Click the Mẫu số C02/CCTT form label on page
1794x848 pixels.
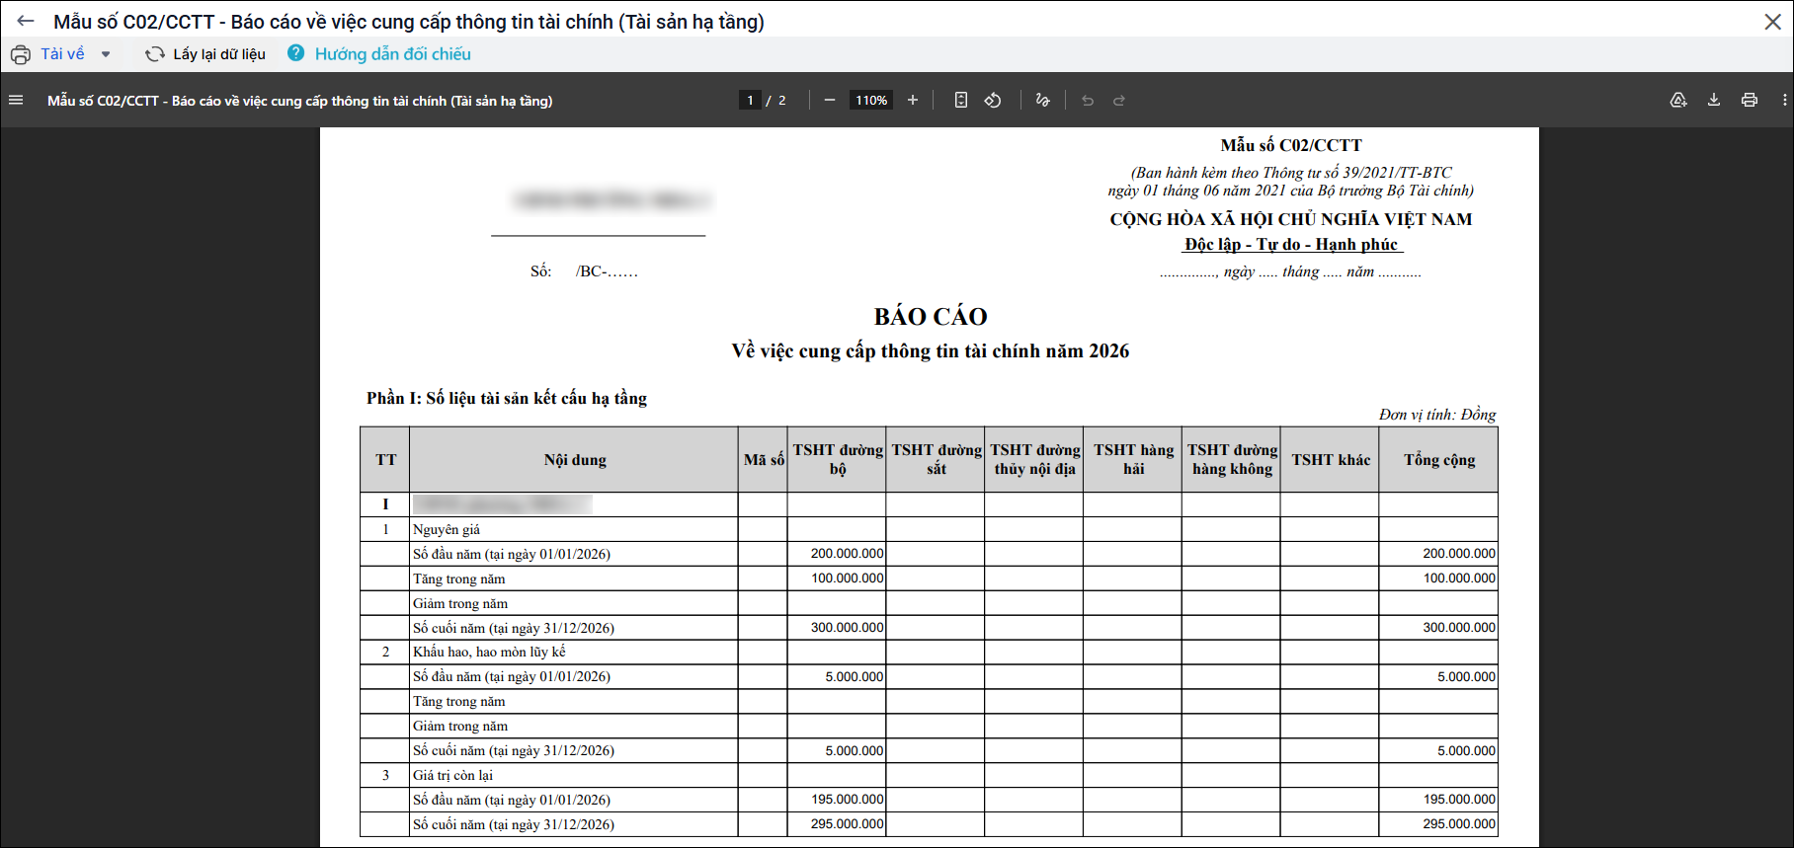1291,145
